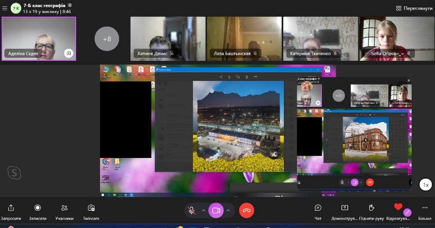Viewport: 435px width, 228px height.
Task: Open the hamburger menu at top left
Action: click(x=5, y=8)
